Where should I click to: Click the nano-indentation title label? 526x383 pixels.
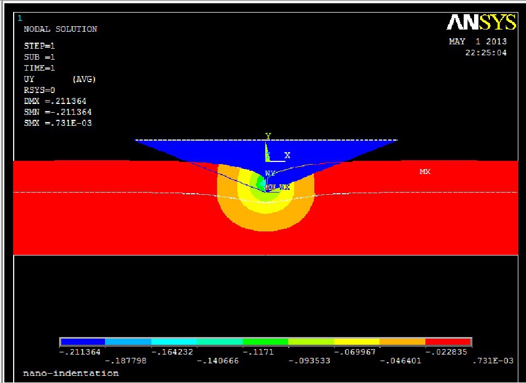pyautogui.click(x=71, y=373)
